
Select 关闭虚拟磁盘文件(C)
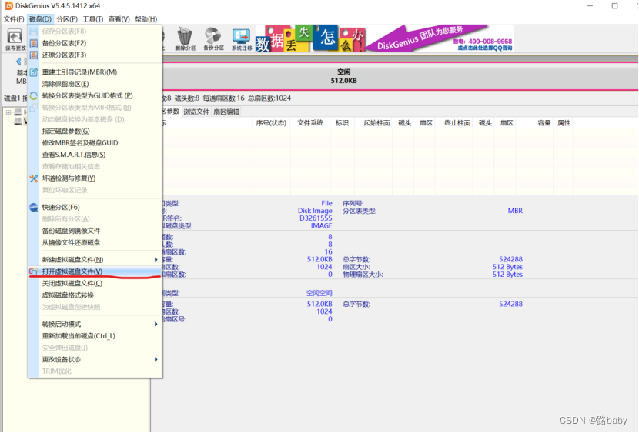(95, 283)
